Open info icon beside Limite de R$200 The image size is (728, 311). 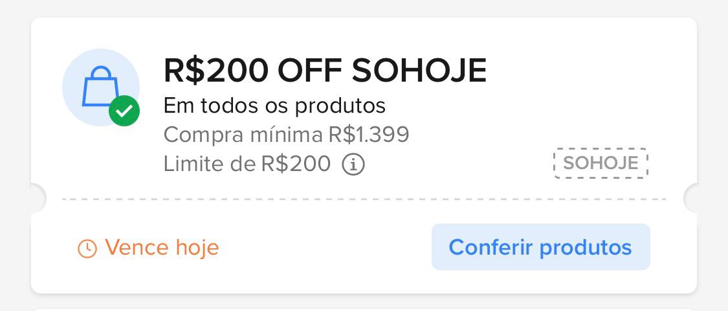pyautogui.click(x=353, y=165)
